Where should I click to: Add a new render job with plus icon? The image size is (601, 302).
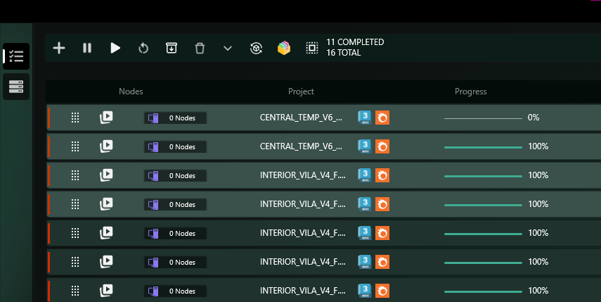click(59, 48)
